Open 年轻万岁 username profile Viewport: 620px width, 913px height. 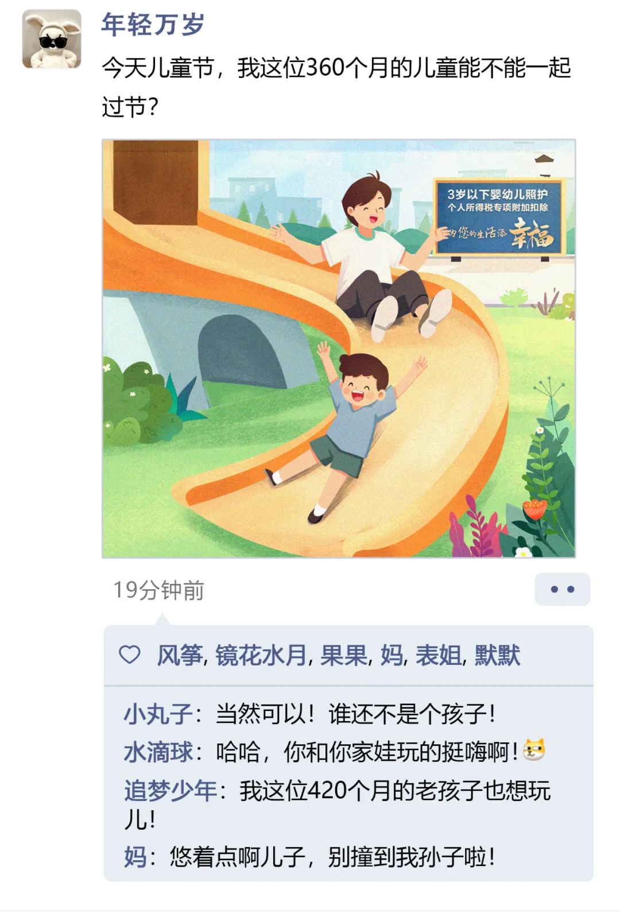(153, 25)
